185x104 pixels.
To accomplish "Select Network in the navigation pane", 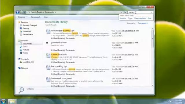I will point(24,68).
